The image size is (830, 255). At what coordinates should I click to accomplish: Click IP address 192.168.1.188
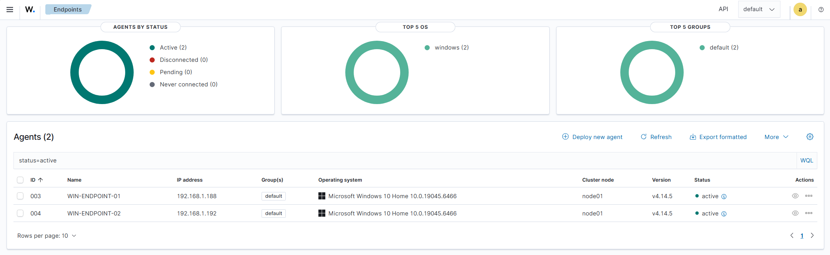click(197, 196)
